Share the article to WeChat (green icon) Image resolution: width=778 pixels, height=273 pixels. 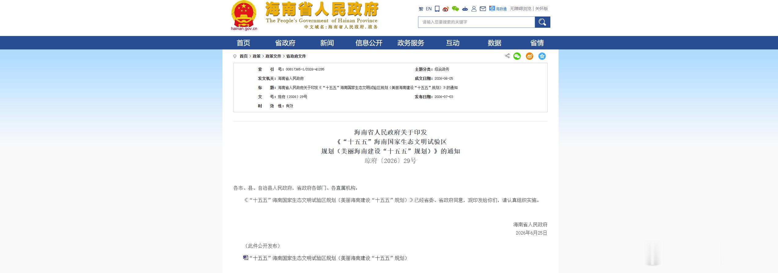click(x=517, y=56)
